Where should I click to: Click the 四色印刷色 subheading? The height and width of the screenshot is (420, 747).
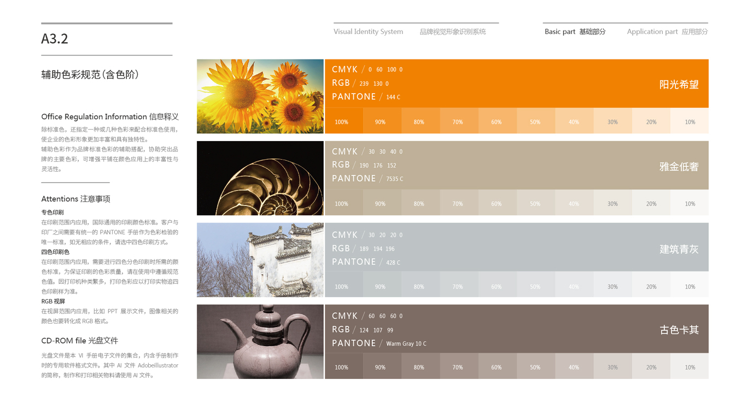[55, 252]
